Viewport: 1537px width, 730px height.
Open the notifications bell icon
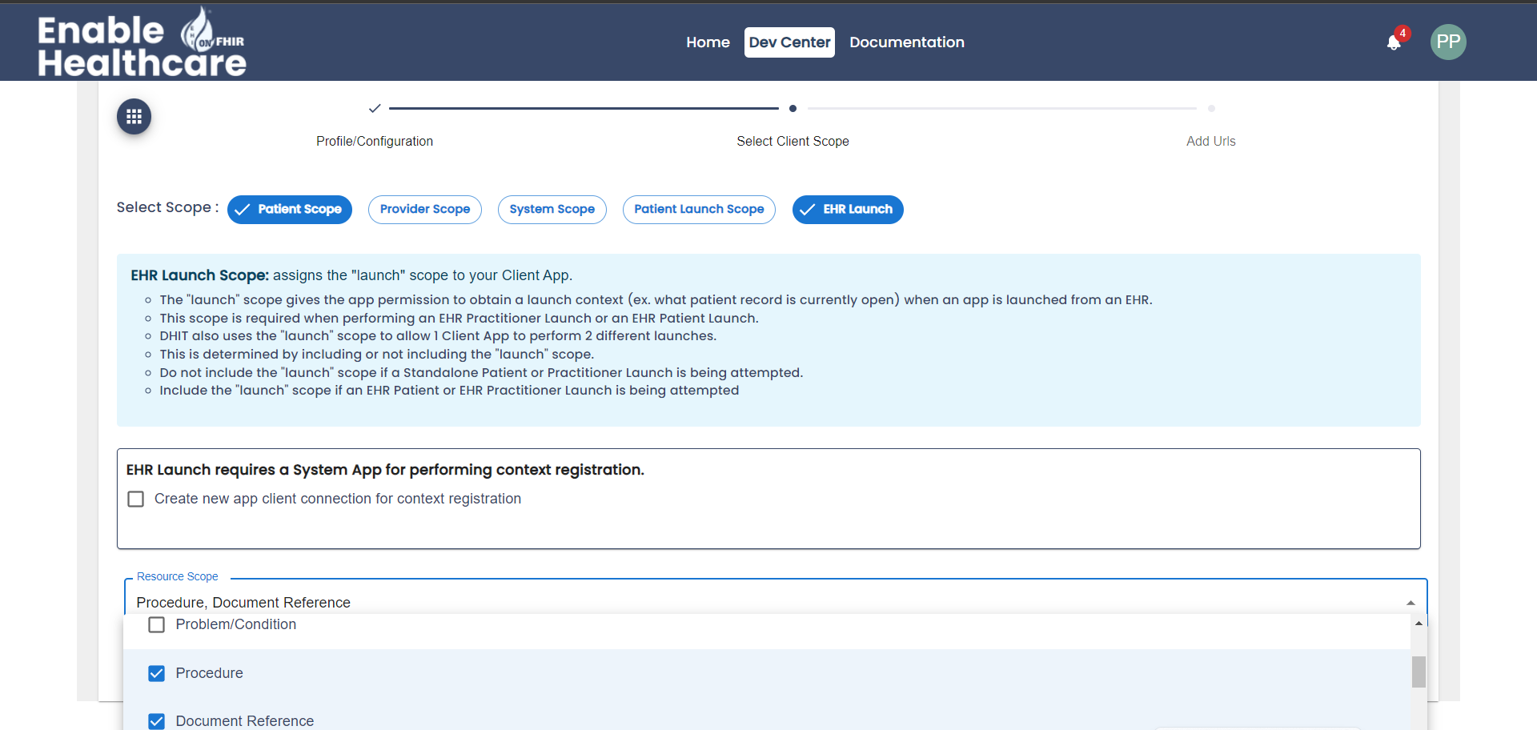(x=1394, y=43)
